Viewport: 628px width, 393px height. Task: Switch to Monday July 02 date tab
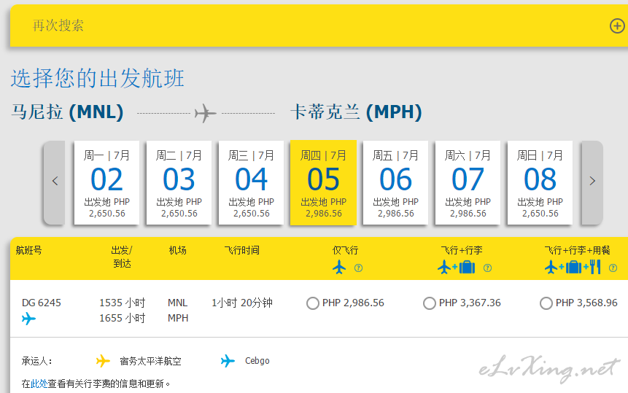[x=106, y=182]
